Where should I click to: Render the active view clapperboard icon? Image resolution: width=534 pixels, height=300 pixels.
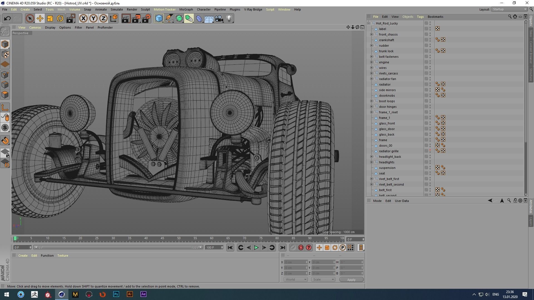pos(126,19)
